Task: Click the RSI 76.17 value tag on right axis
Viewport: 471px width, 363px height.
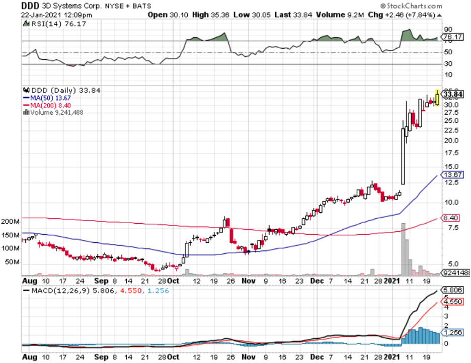Action: point(452,37)
